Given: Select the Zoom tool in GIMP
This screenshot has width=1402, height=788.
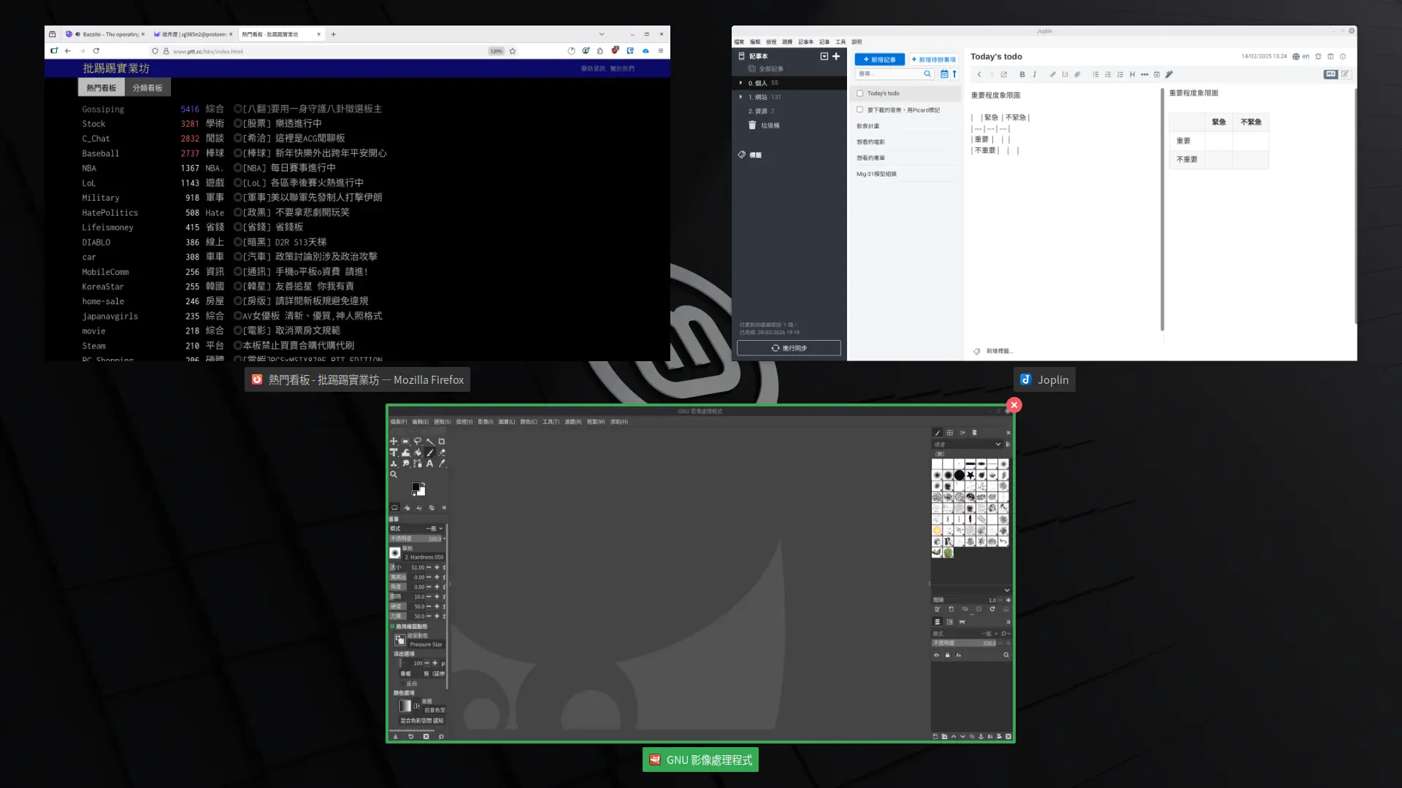Looking at the screenshot, I should point(394,474).
